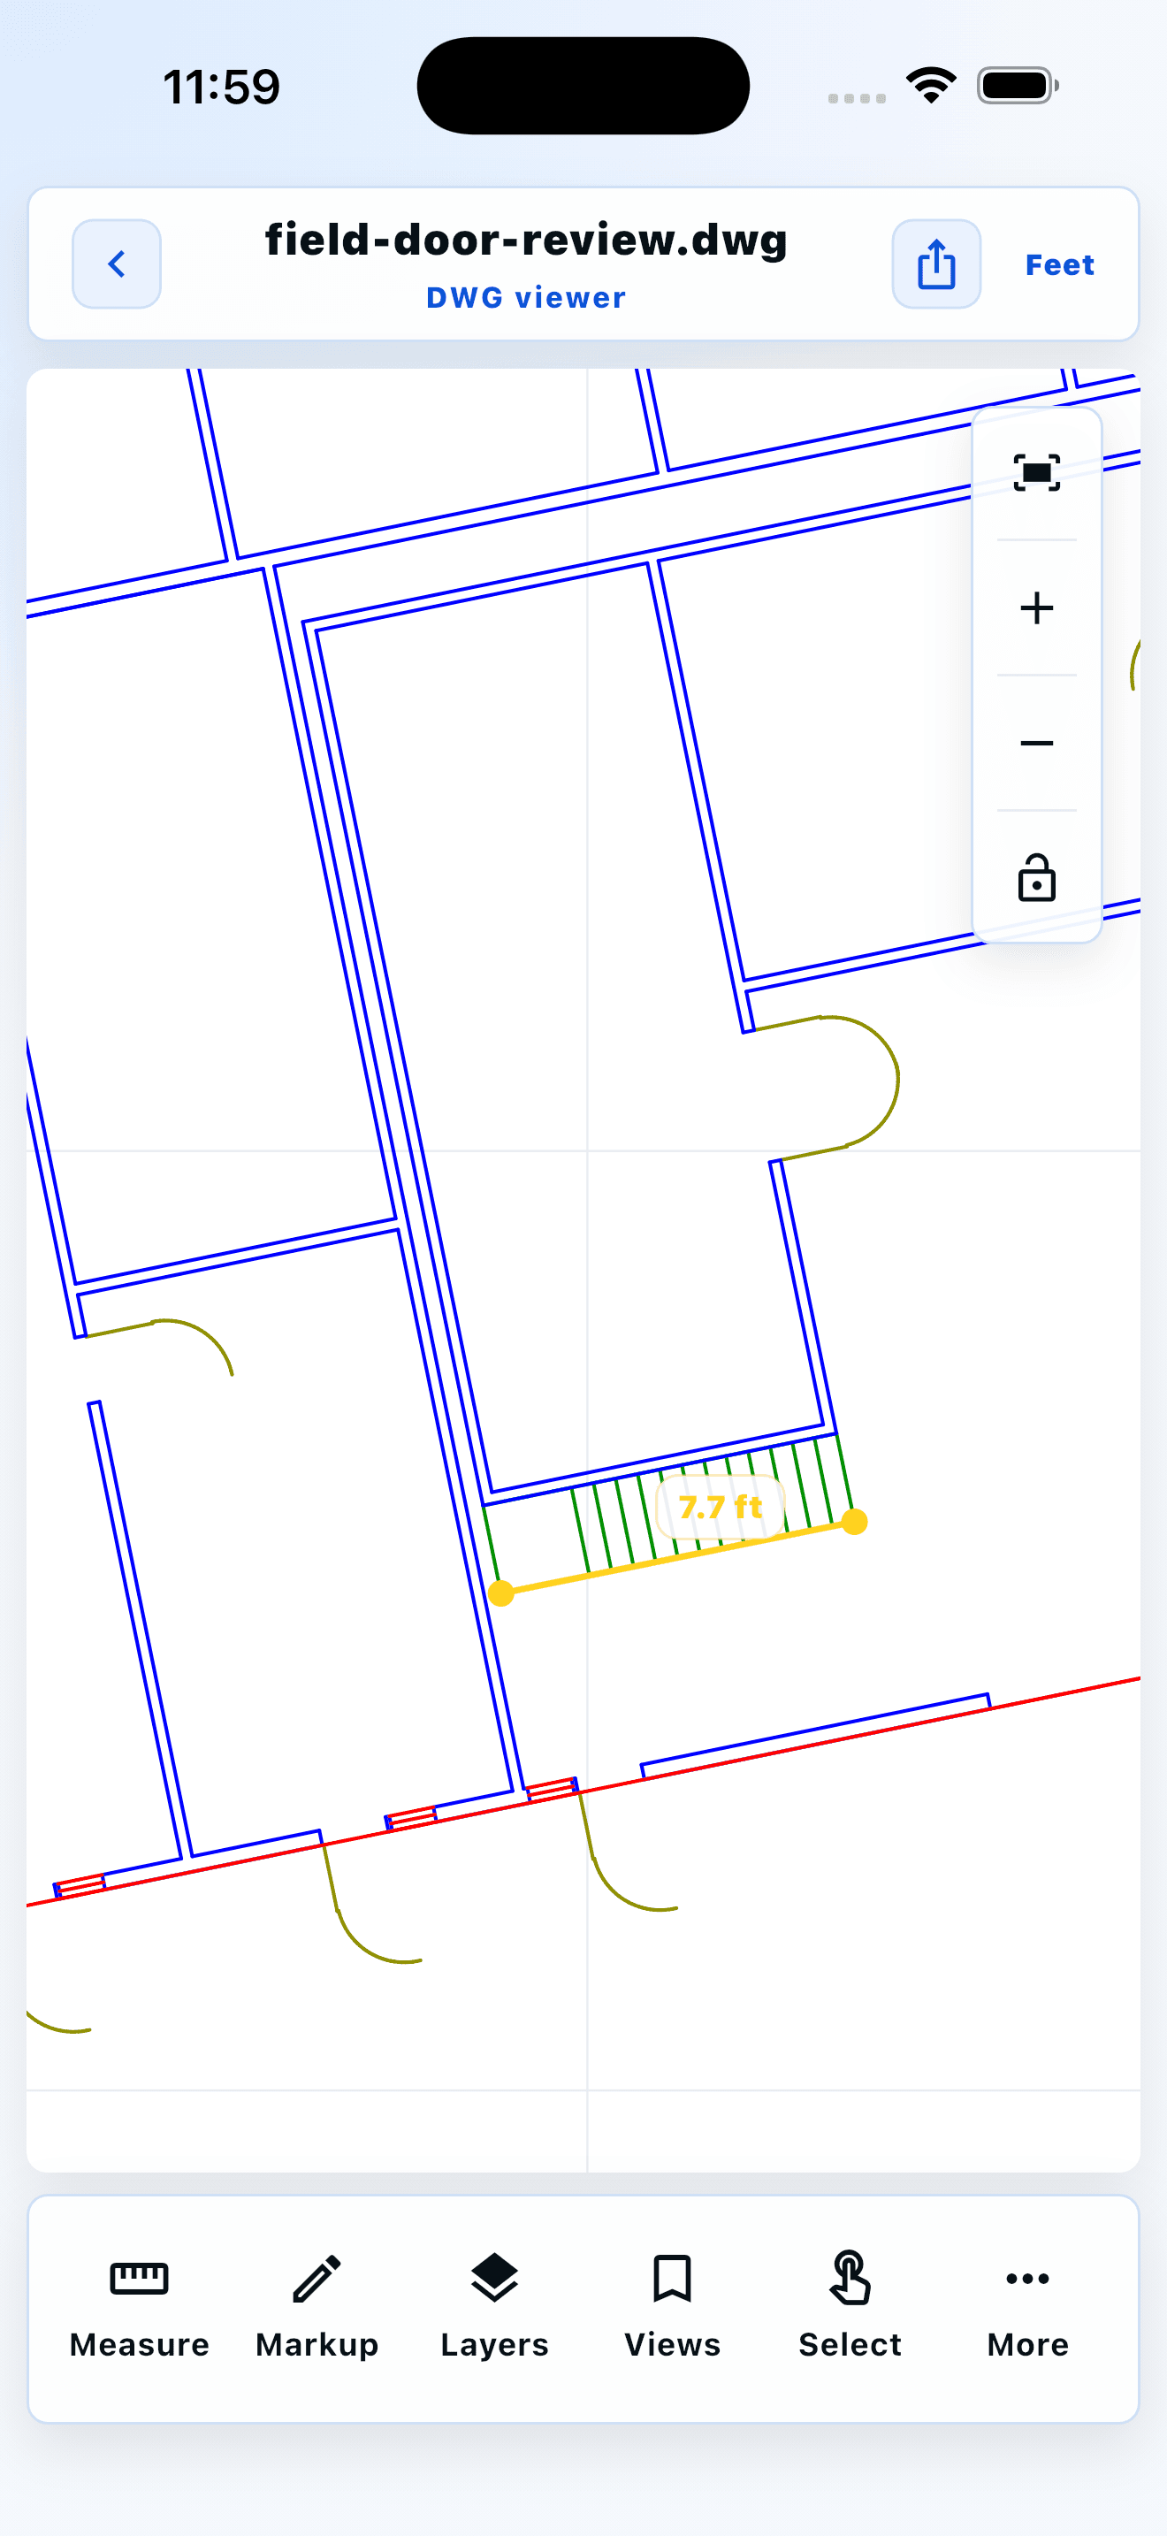1167x2536 pixels.
Task: Open the Markup tool
Action: 317,2307
